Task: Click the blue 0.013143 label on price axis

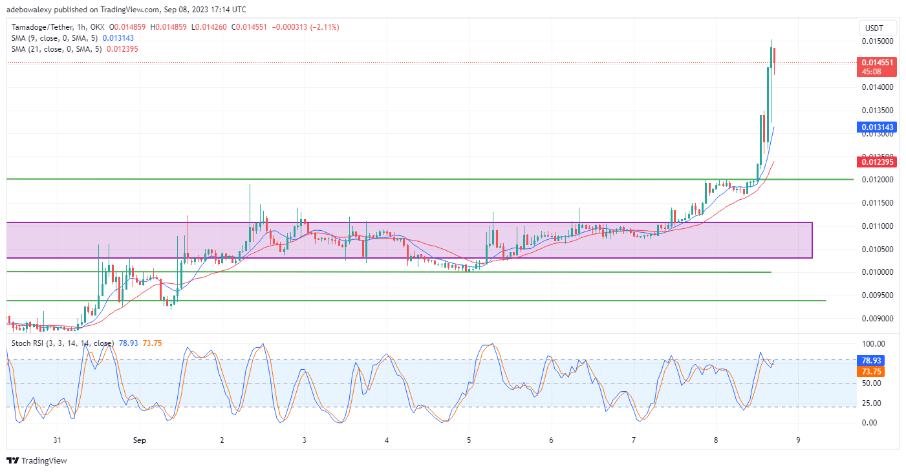Action: (876, 127)
